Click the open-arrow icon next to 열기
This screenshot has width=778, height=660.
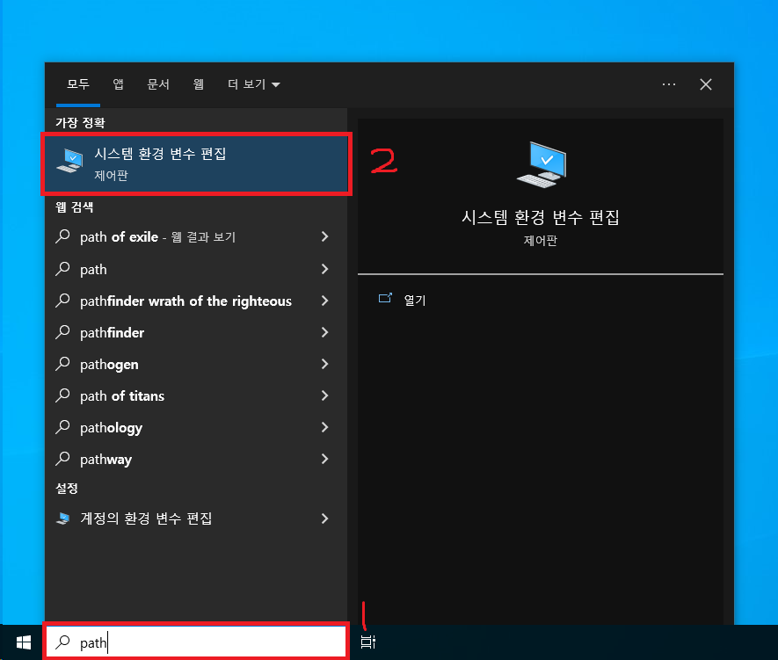(385, 299)
